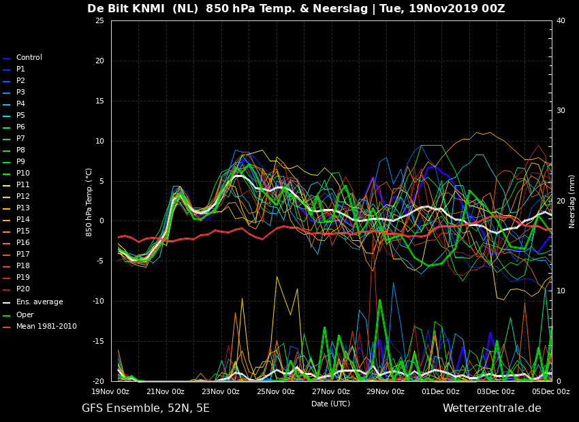Select the Mean 1981-2010 legend entry

[x=40, y=327]
